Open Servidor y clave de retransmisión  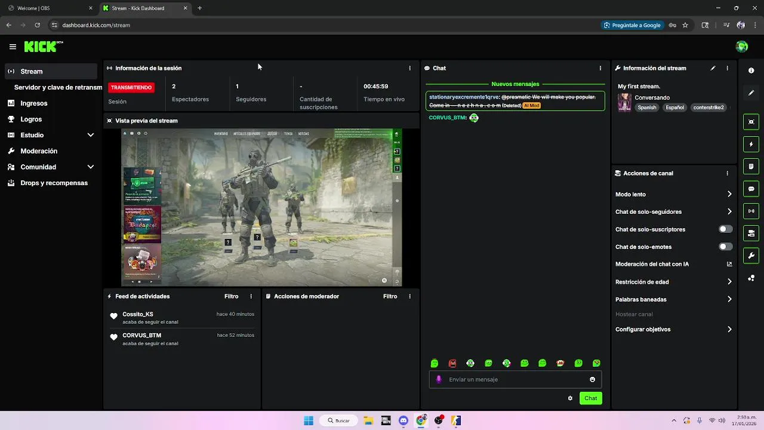(x=58, y=87)
